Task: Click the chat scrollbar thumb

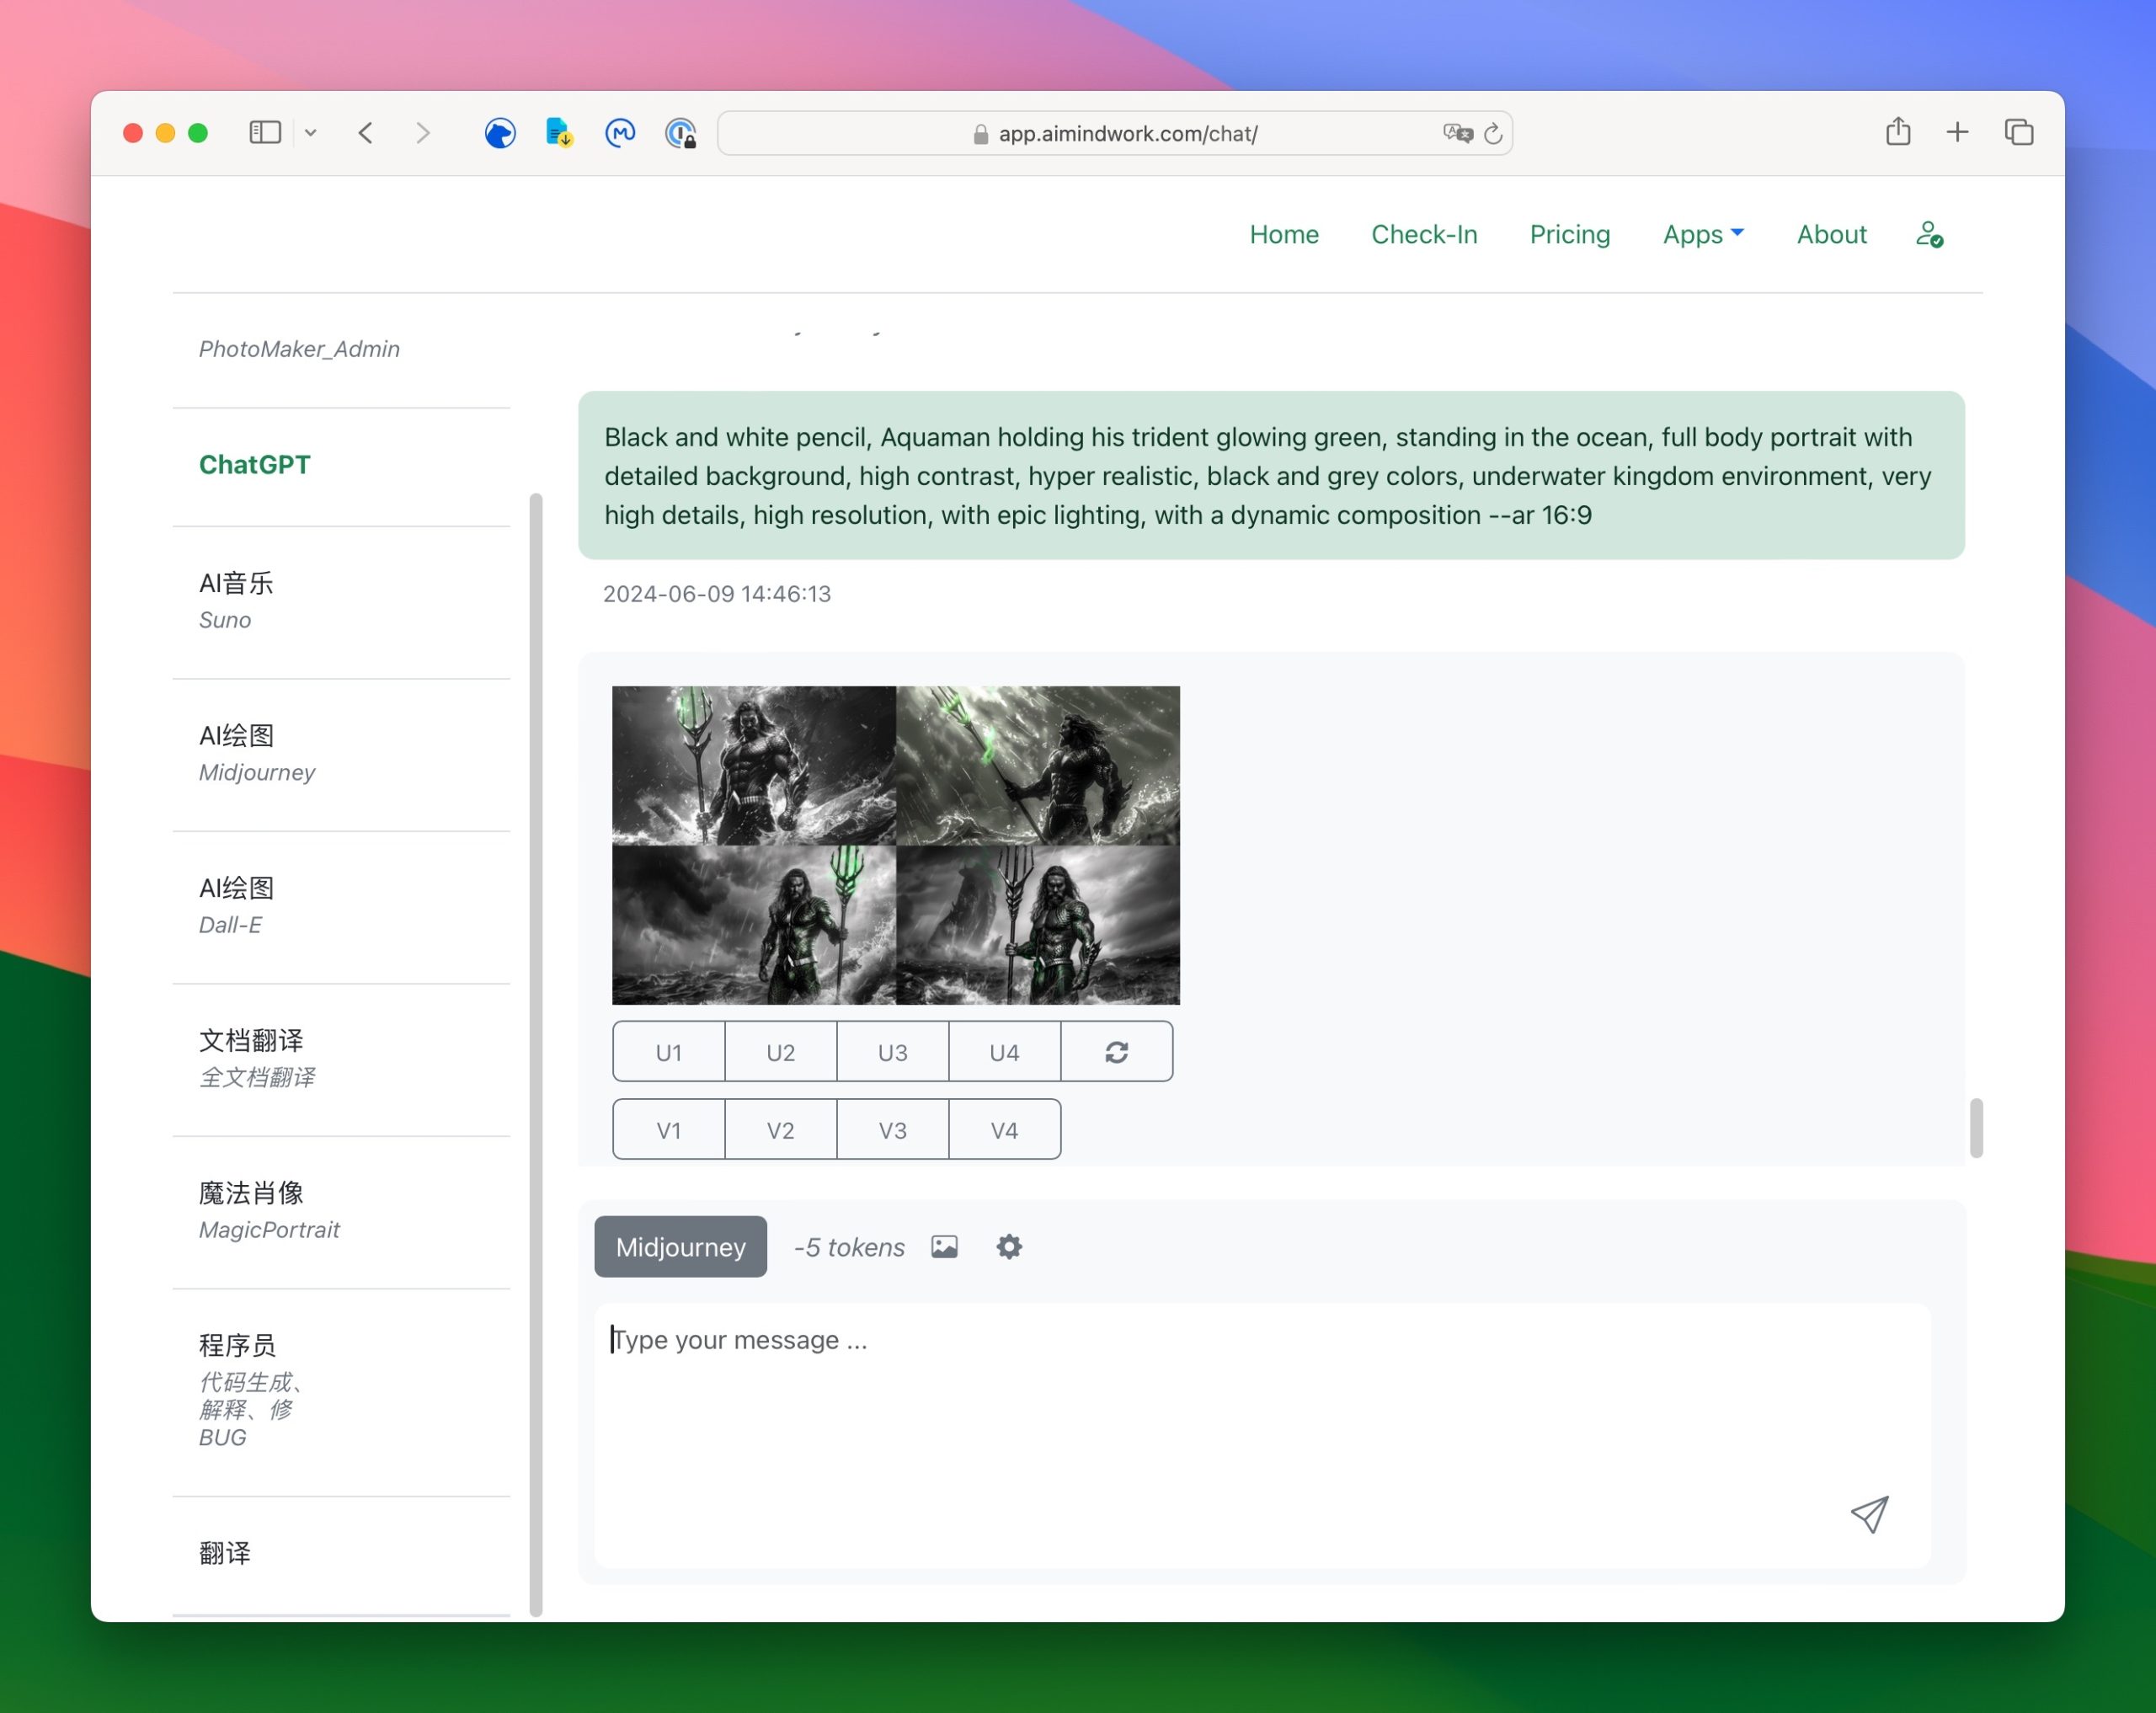Action: (x=1976, y=1128)
